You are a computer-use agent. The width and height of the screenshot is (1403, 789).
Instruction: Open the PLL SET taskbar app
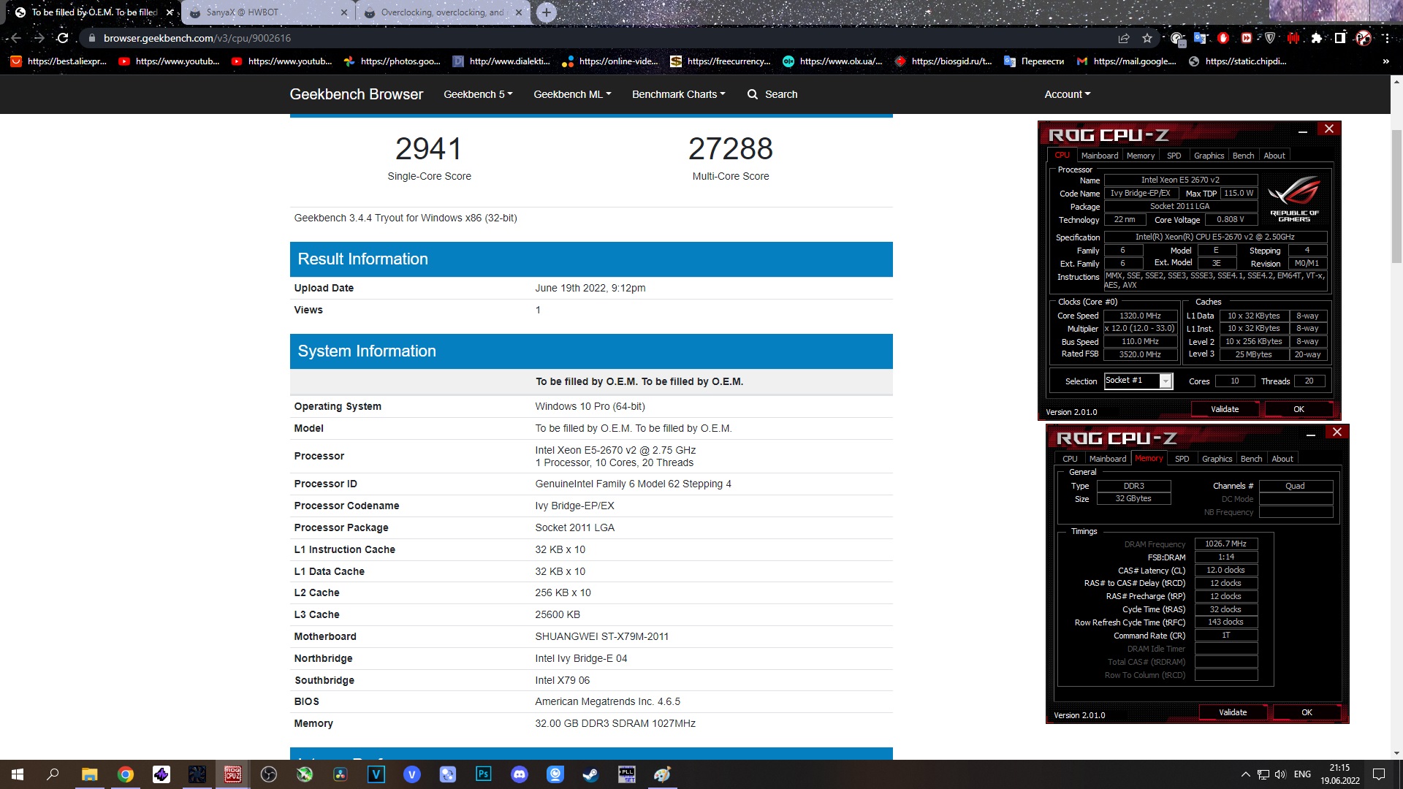(627, 774)
